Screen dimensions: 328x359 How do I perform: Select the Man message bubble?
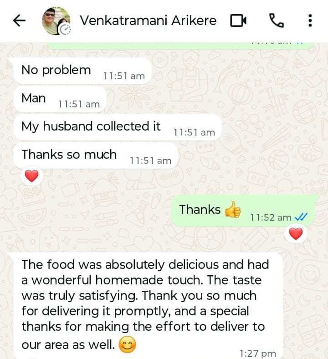pos(60,99)
